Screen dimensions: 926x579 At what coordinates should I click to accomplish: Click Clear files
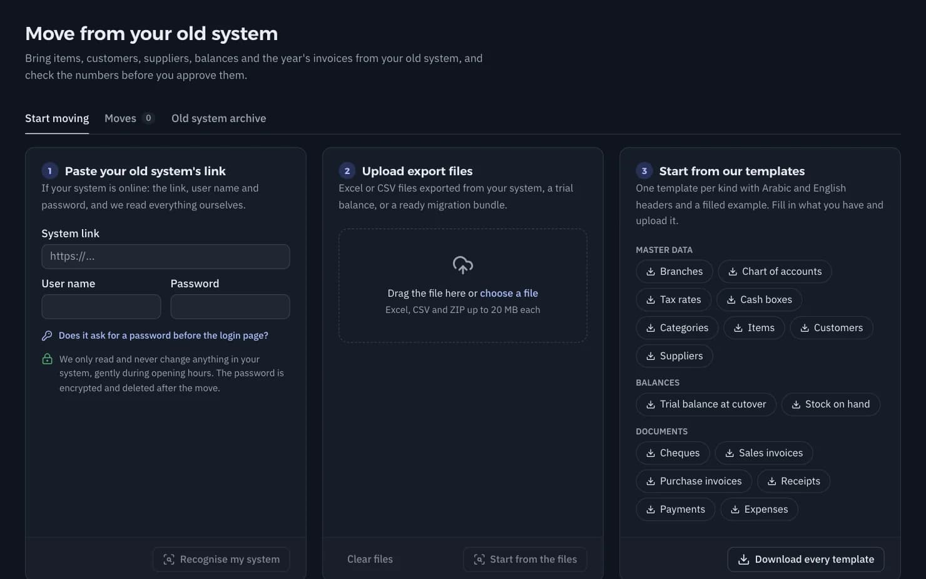pos(370,560)
